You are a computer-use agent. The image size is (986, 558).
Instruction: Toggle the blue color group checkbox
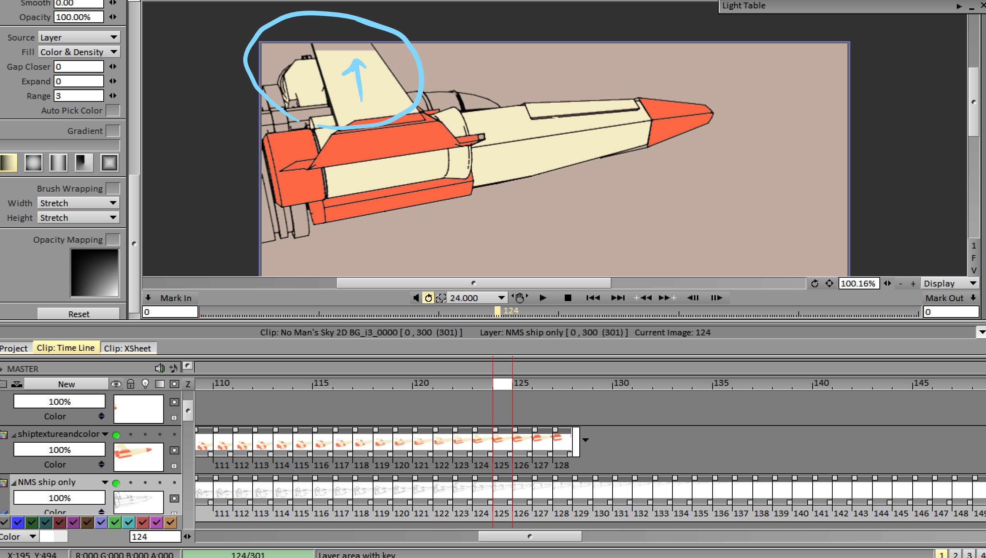[18, 522]
